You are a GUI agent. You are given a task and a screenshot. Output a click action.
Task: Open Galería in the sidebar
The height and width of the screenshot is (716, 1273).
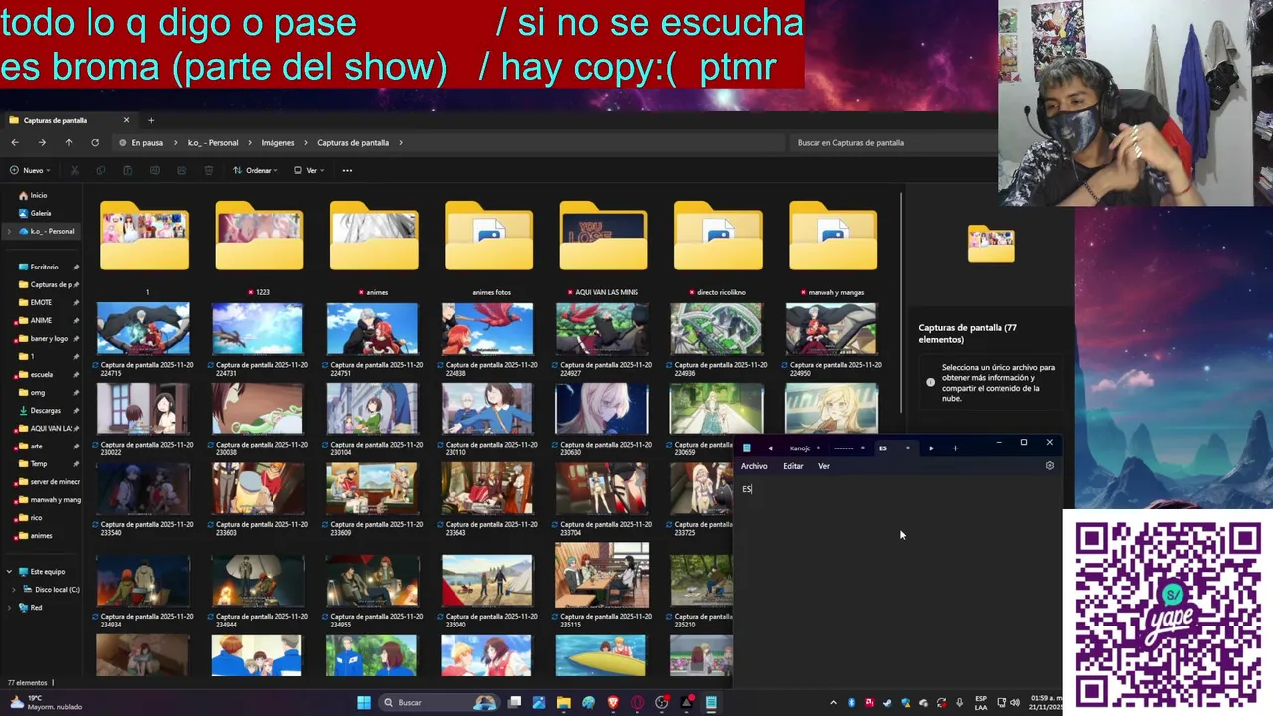tap(40, 213)
